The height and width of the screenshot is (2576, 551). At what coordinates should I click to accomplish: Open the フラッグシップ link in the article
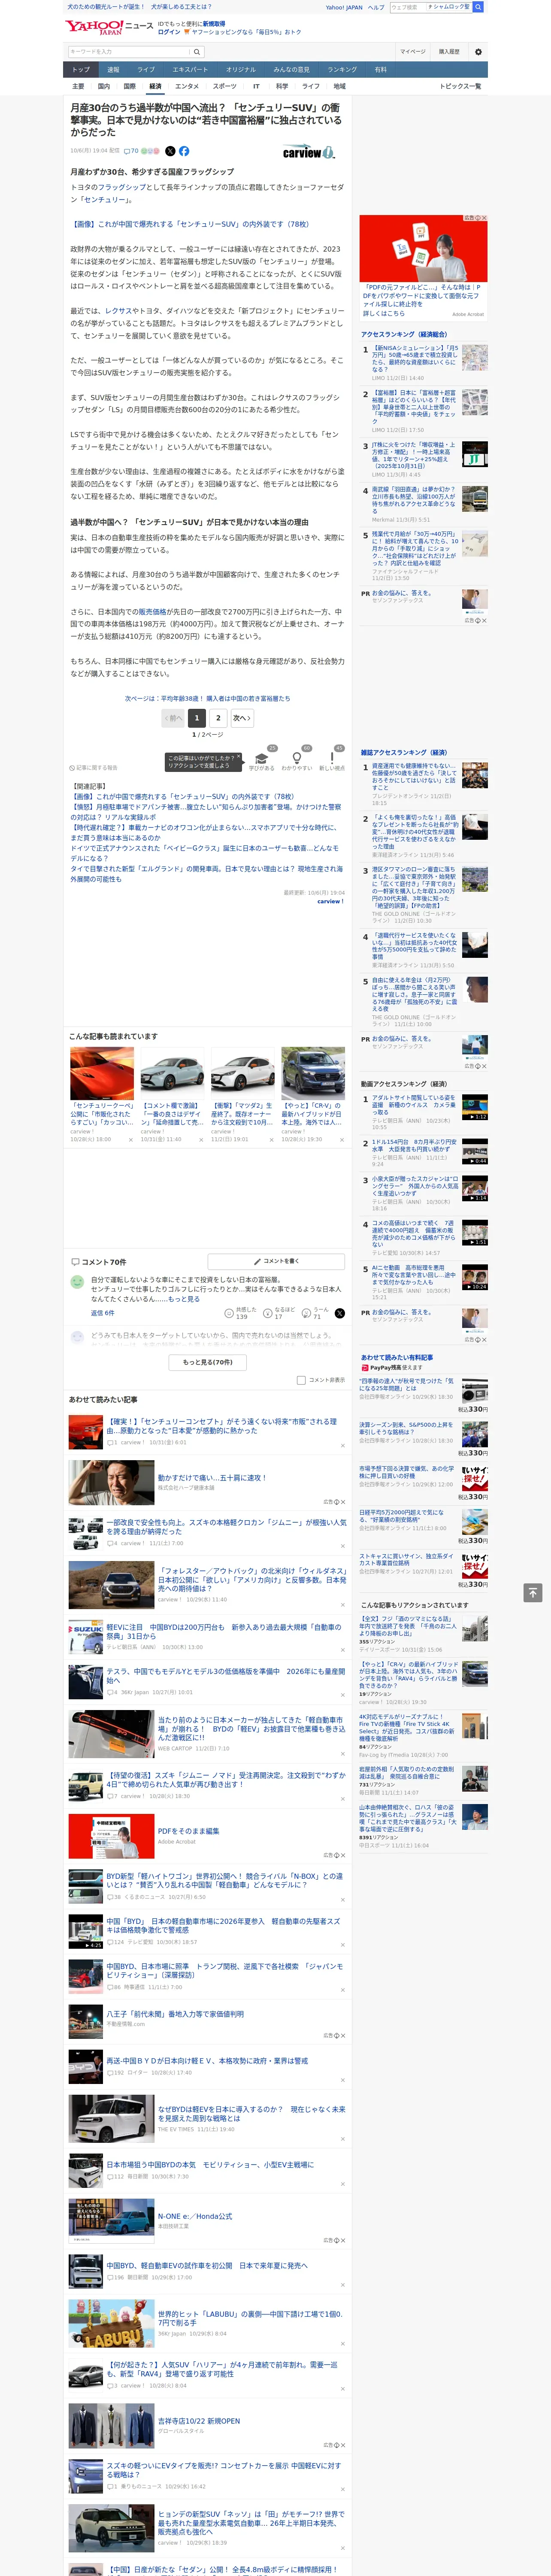(121, 187)
